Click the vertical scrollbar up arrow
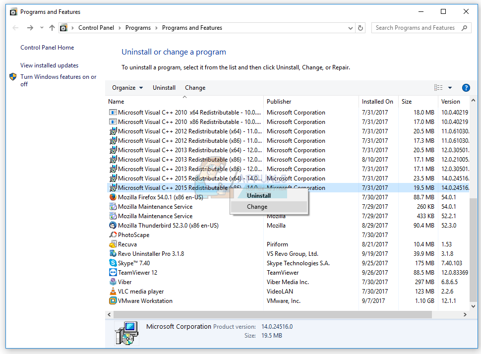481x354 pixels. click(473, 101)
